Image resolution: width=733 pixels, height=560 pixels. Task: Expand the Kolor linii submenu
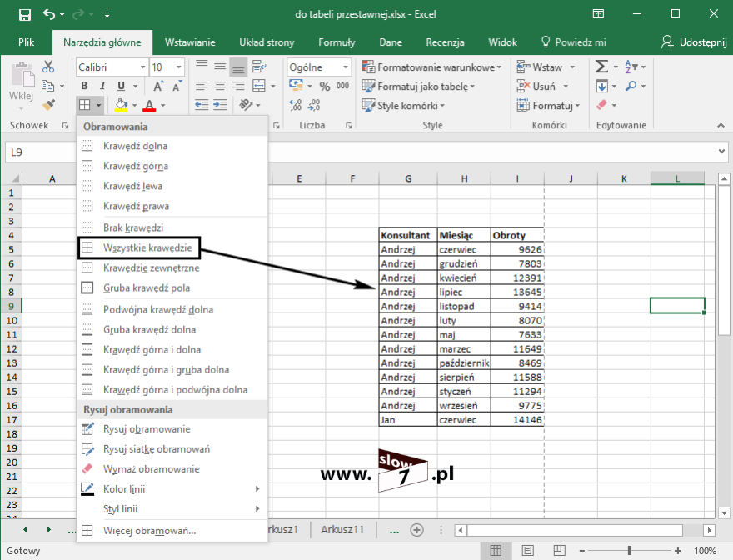pyautogui.click(x=172, y=489)
